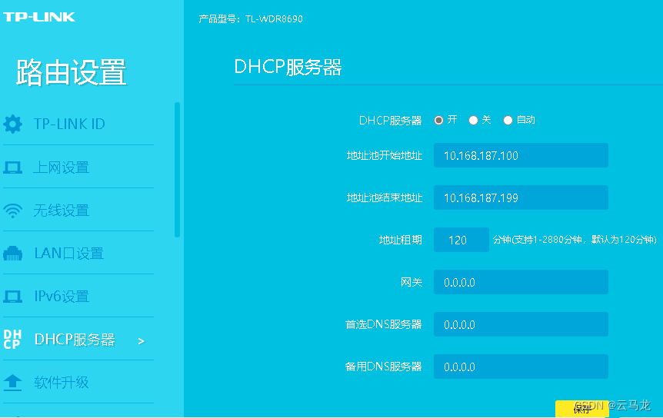
Task: Click the 路由设置 heading
Action: pyautogui.click(x=71, y=73)
